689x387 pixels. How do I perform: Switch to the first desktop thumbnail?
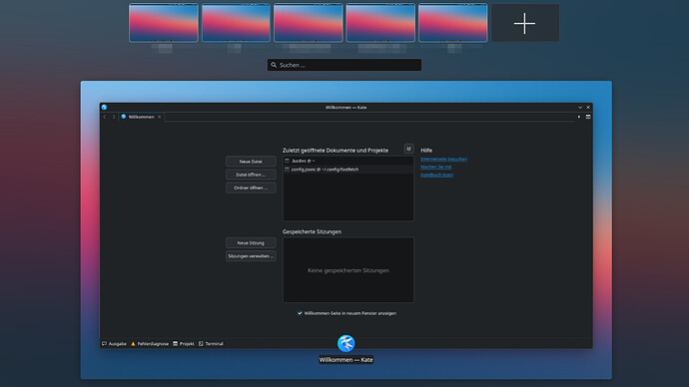tap(164, 23)
